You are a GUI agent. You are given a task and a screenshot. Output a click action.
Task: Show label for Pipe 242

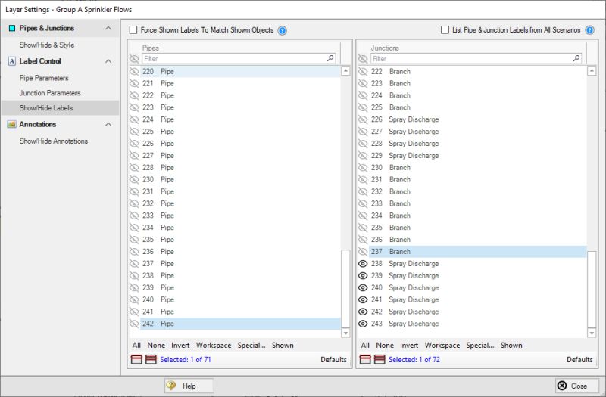pos(134,324)
